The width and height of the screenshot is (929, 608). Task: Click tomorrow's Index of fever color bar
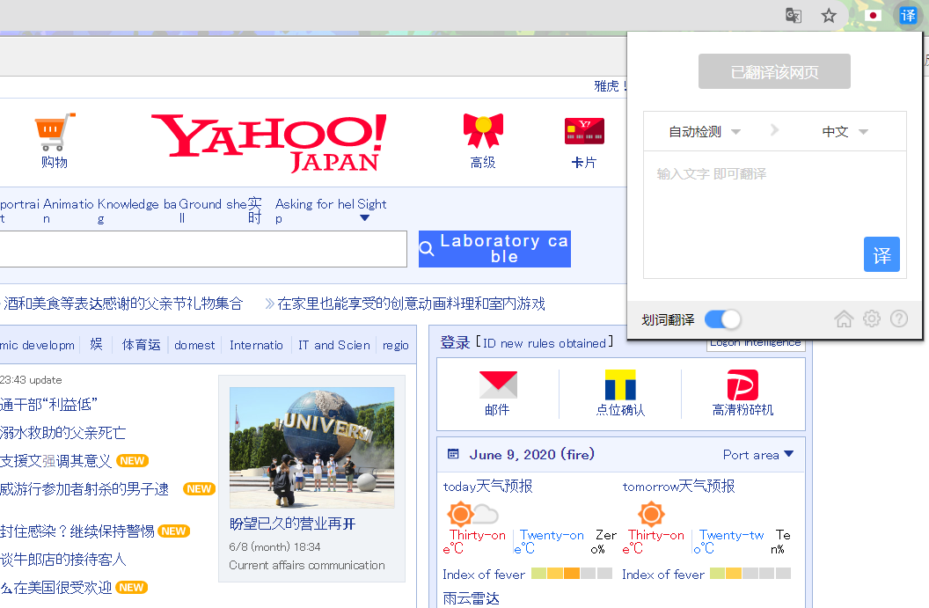point(750,573)
